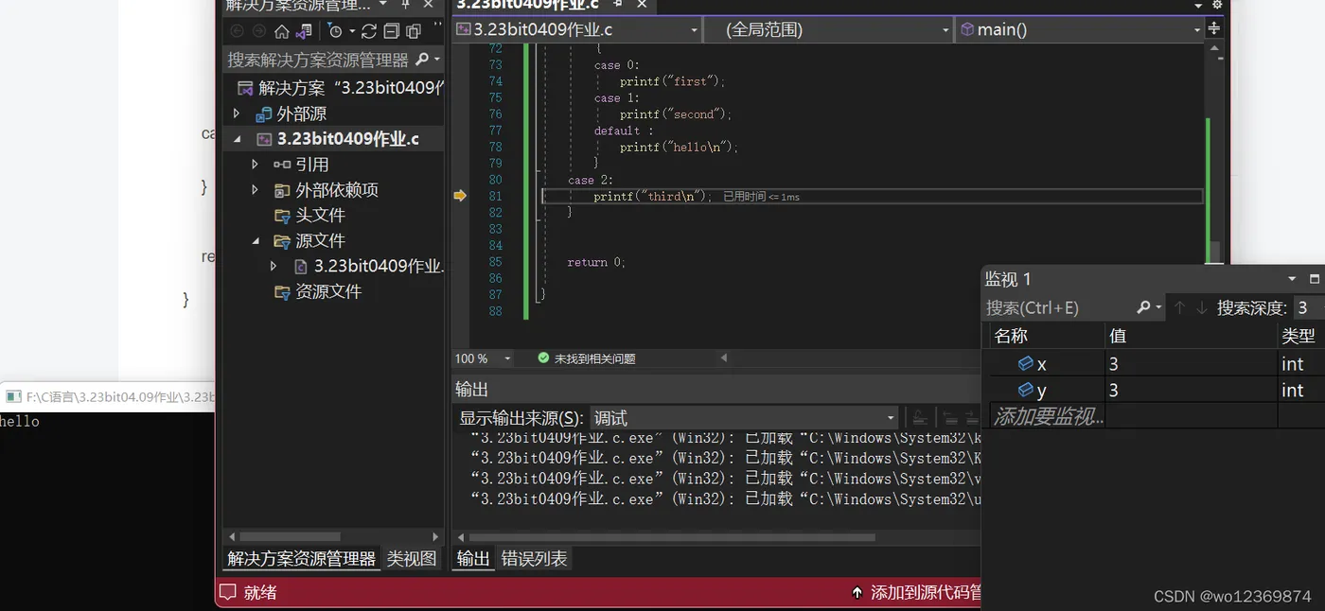Collapse the 3.23bit0409作业.c project node
Image resolution: width=1325 pixels, height=611 pixels.
point(237,139)
